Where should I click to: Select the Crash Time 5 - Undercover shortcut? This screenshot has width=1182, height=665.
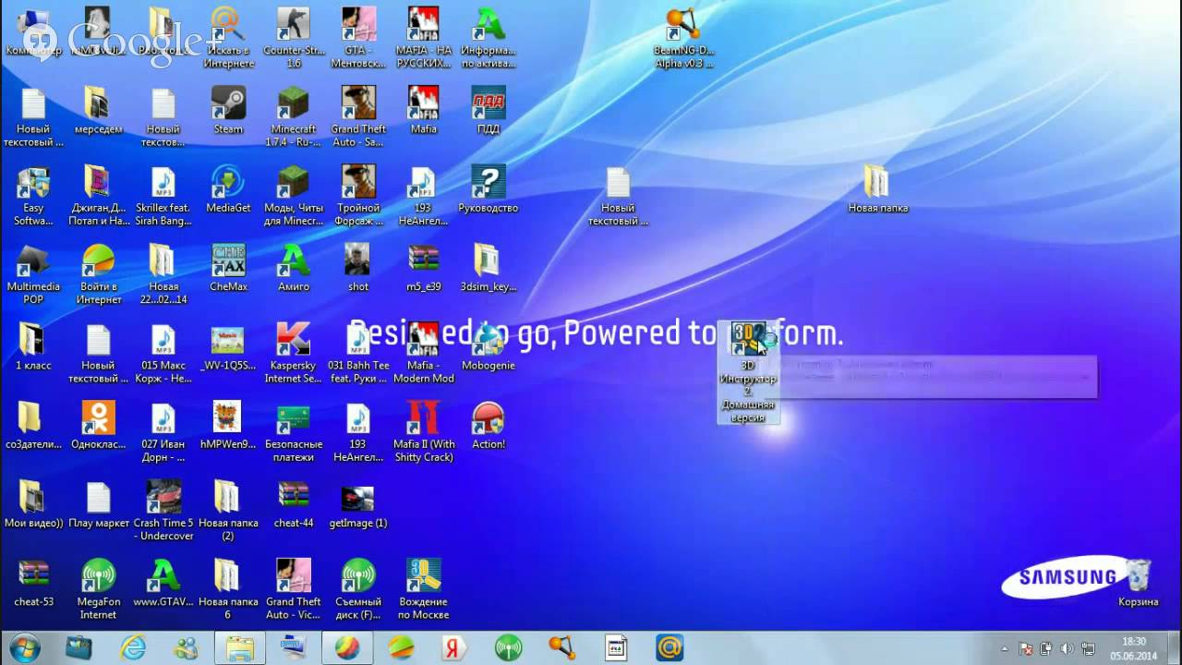[x=163, y=510]
